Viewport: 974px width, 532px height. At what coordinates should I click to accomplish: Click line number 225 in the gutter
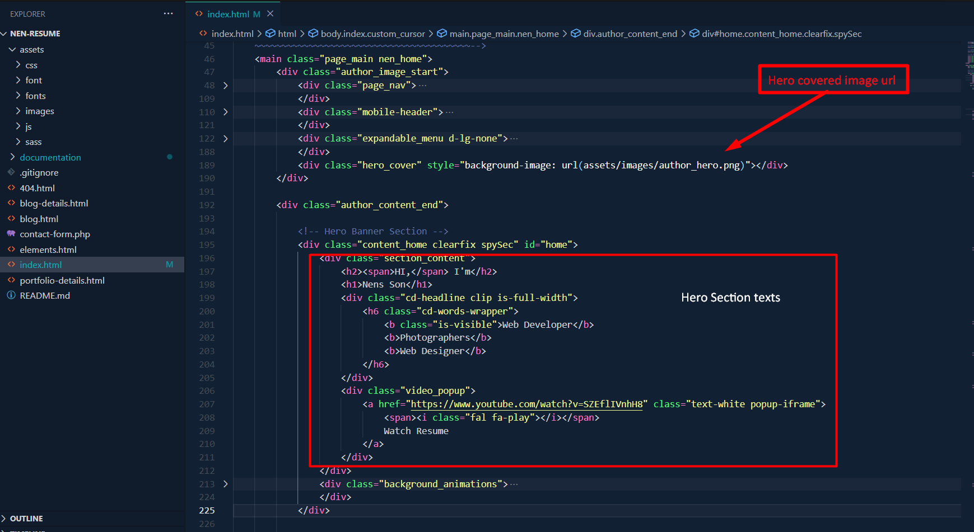207,510
